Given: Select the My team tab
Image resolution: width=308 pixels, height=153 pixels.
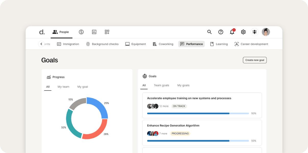Looking at the screenshot, I should tap(63, 87).
